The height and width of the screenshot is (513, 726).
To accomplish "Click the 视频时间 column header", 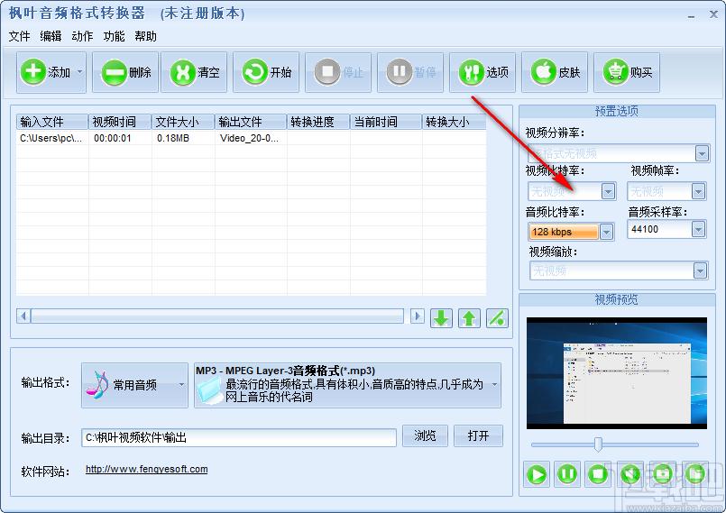I will (120, 122).
